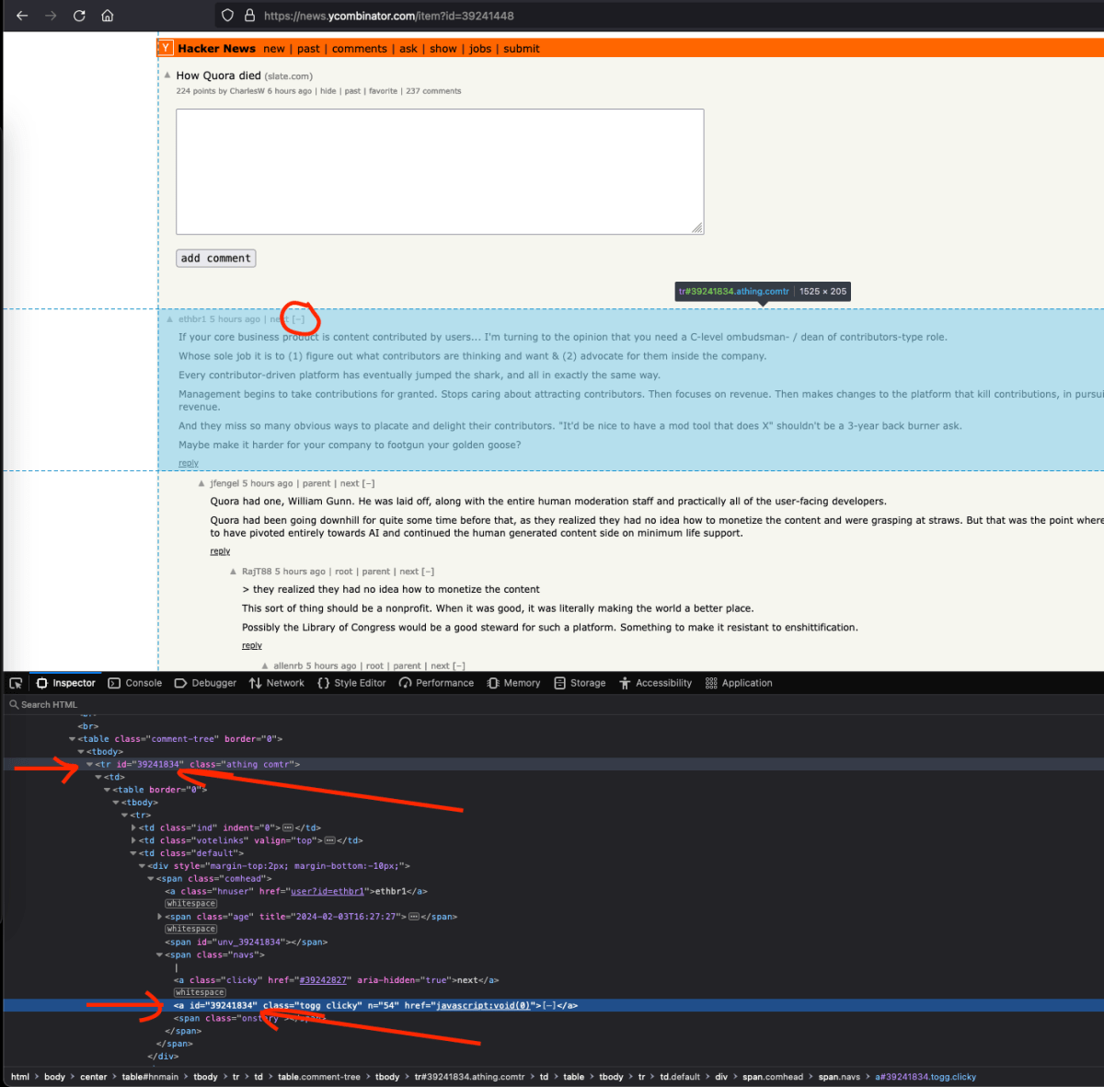
Task: Collapse ethbr1's comment thread with [–]
Action: pyautogui.click(x=299, y=319)
